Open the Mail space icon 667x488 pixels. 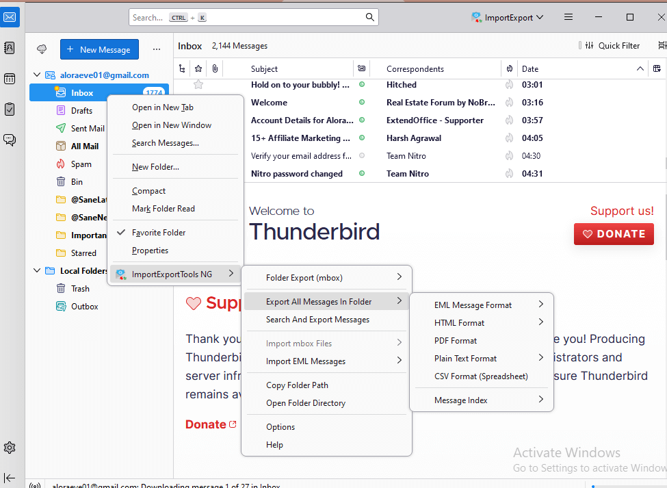(10, 17)
